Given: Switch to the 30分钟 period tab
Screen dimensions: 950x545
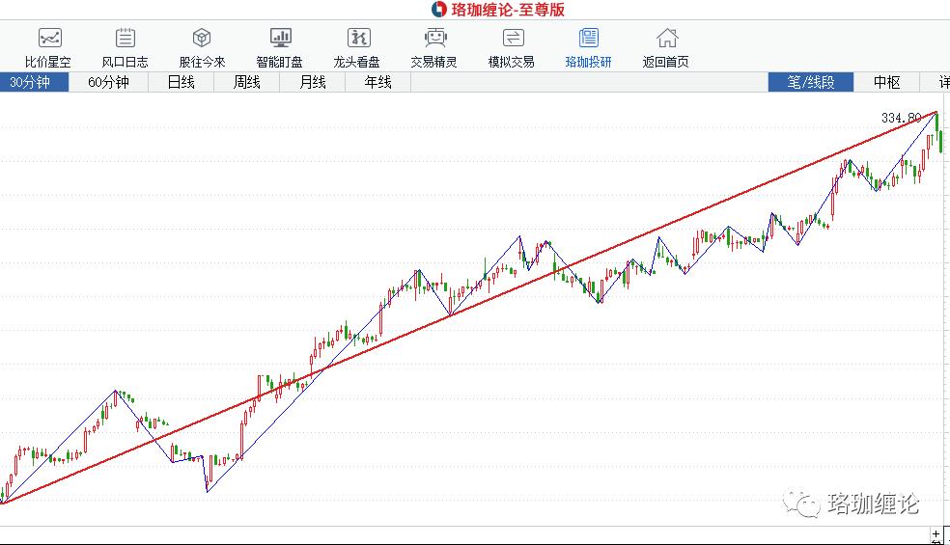Looking at the screenshot, I should 34,83.
